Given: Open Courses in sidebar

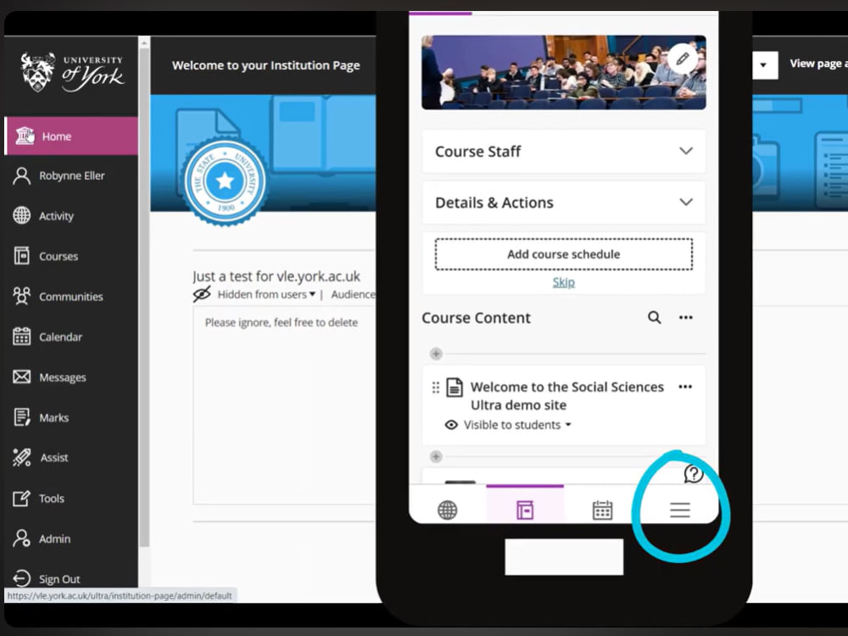Looking at the screenshot, I should point(71,256).
